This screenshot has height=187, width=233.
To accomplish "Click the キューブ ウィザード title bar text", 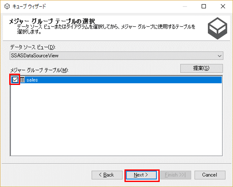I will [29, 6].
